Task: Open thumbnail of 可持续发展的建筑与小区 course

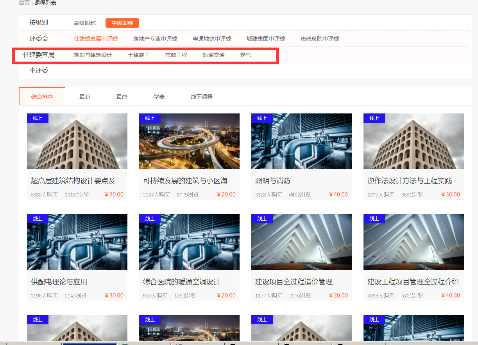Action: [x=189, y=141]
